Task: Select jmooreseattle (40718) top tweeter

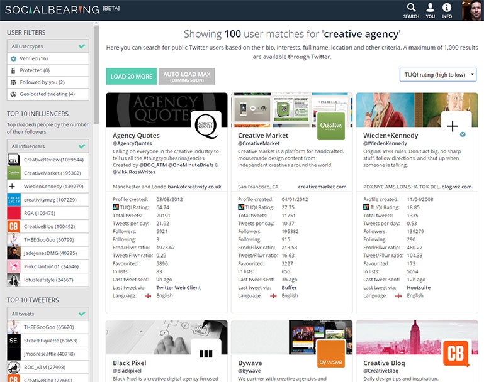Action: pos(48,354)
